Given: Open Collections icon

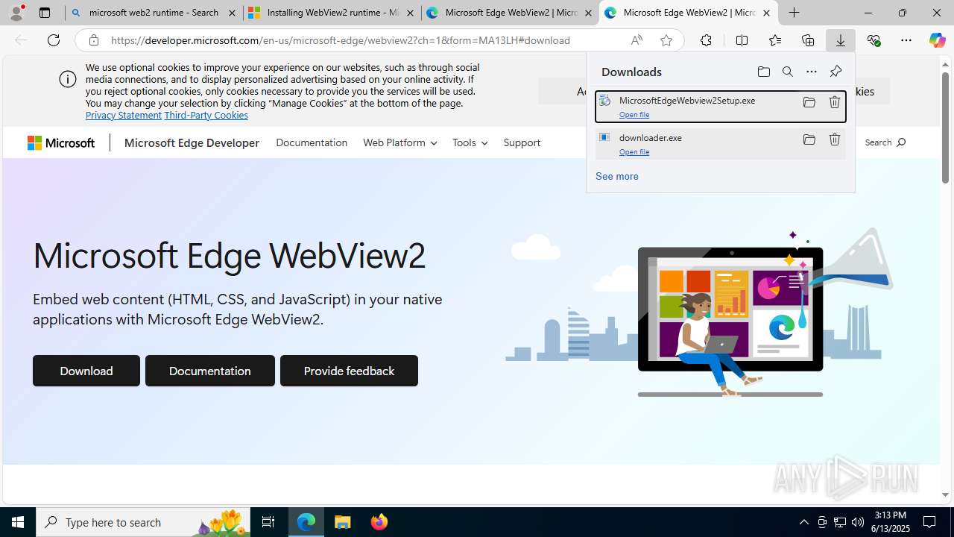Looking at the screenshot, I should click(x=808, y=40).
